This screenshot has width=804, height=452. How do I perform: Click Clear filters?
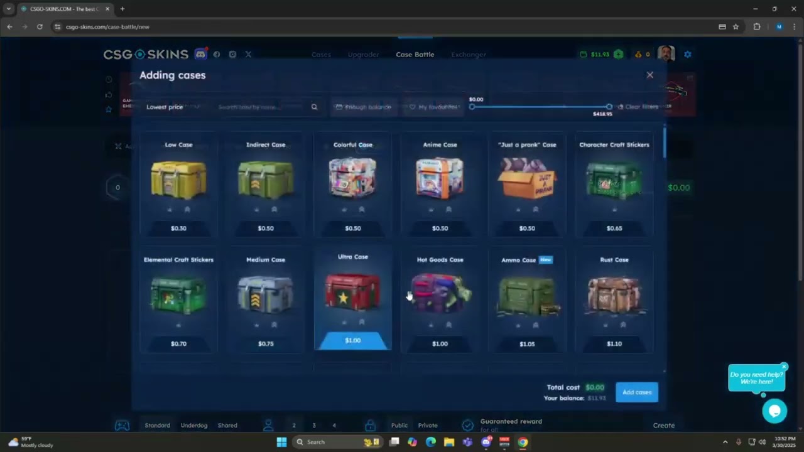coord(638,107)
